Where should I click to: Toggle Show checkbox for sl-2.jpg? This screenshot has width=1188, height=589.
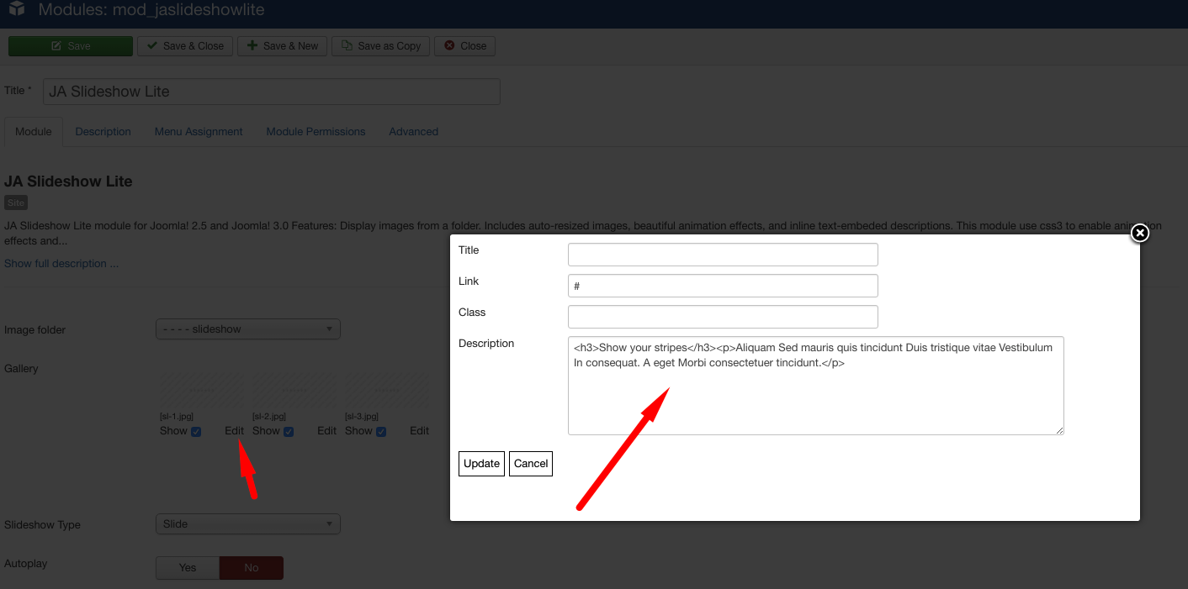pos(289,432)
